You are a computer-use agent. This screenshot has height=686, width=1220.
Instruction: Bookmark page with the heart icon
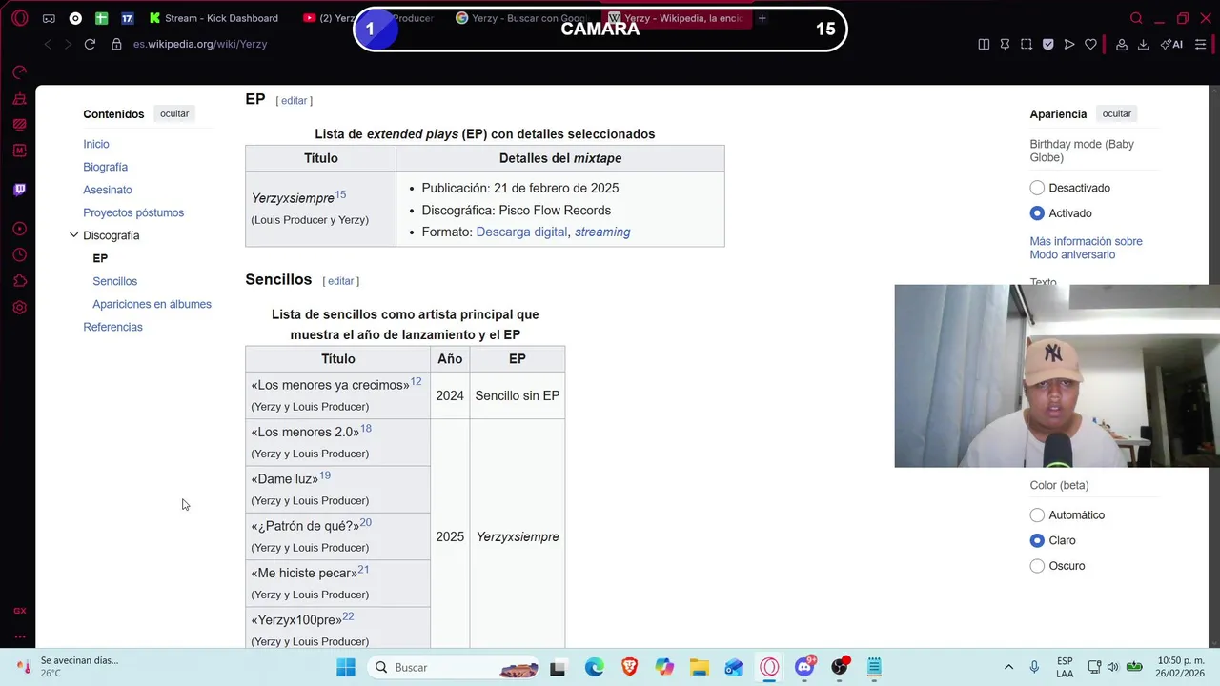click(x=1090, y=44)
